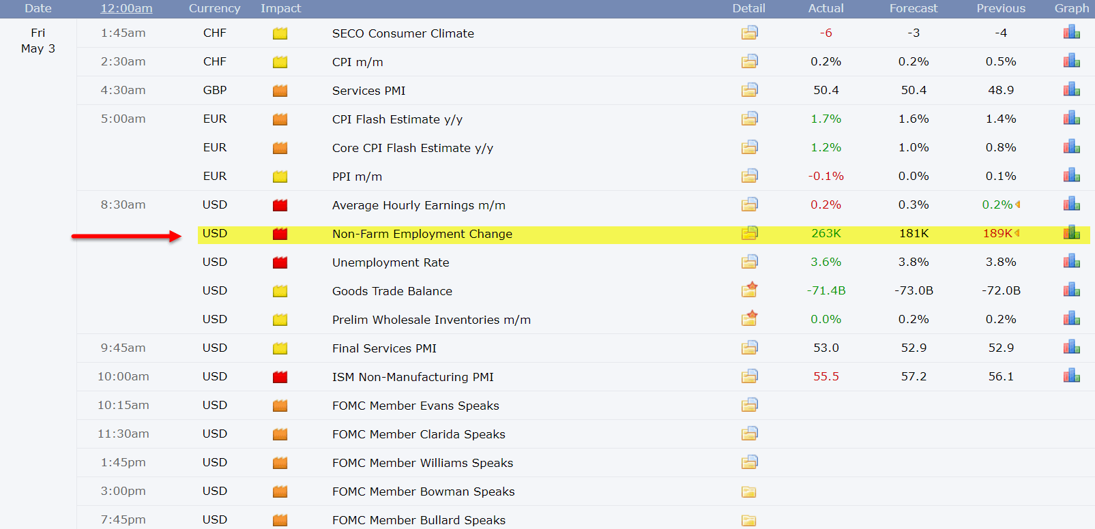Screen dimensions: 1095x529
Task: Click the revised marker beside Average Hourly Earnings previous
Action: click(x=1018, y=205)
